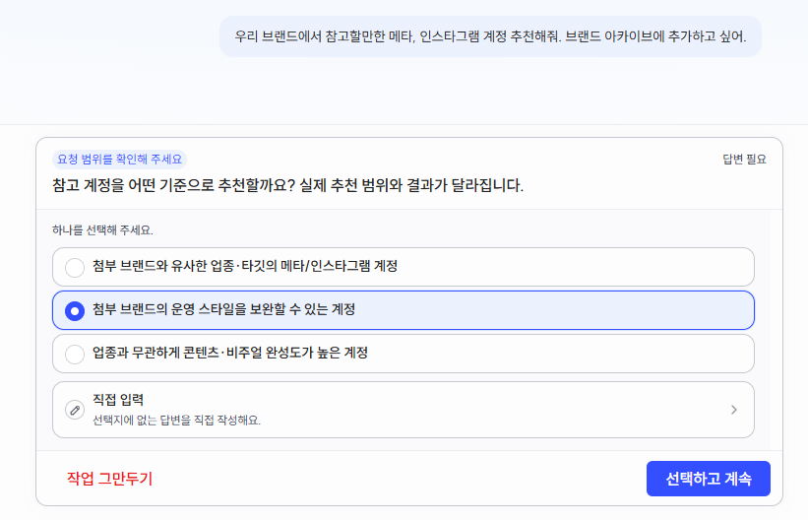This screenshot has height=520, width=808.
Task: Click the red 작업 그만두기 link
Action: [110, 479]
